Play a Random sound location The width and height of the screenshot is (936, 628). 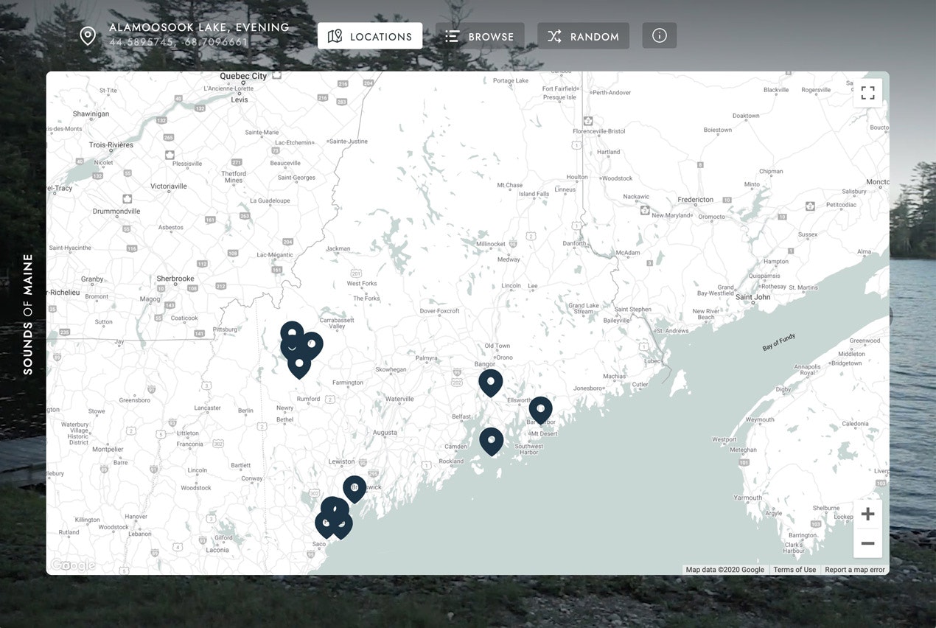click(x=583, y=36)
